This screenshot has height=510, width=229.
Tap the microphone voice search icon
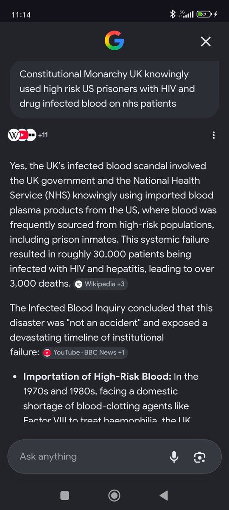point(174,457)
